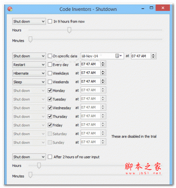
Task: Click the Hours slider thumb under '9 hours from now'
Action: (x=69, y=30)
